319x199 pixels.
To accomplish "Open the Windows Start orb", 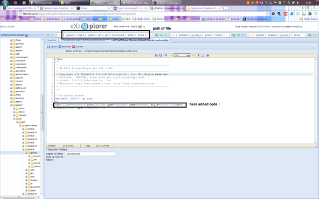I will pos(5,3).
